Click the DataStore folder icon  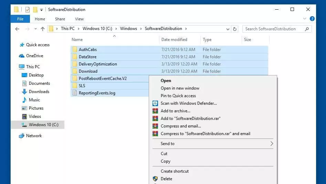(75, 57)
